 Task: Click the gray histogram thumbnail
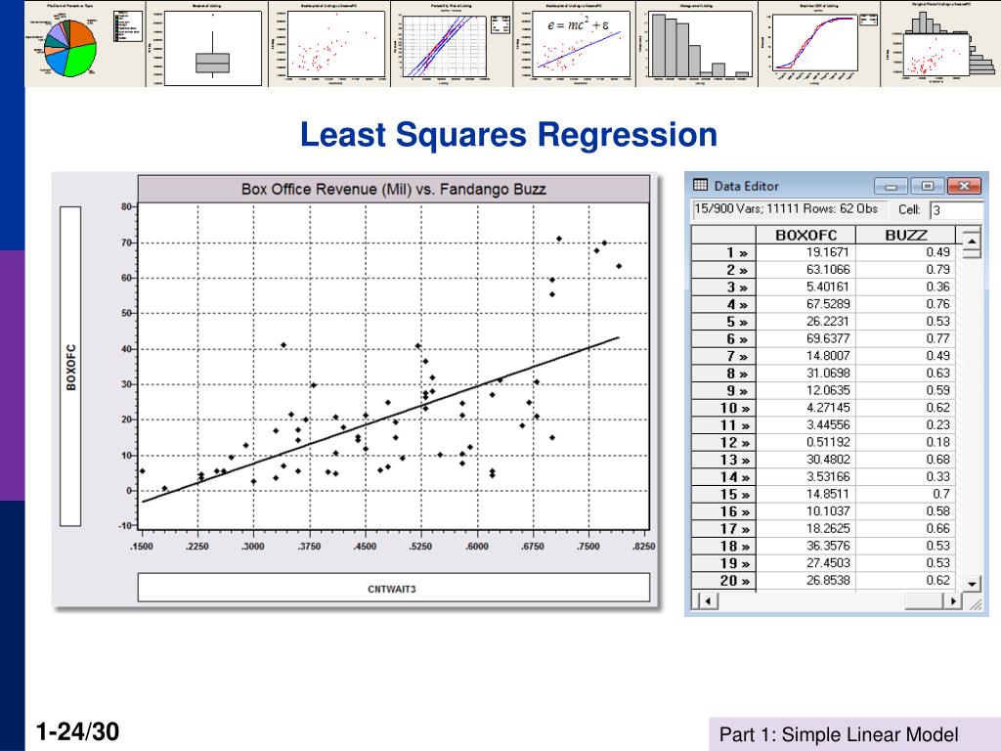[697, 43]
